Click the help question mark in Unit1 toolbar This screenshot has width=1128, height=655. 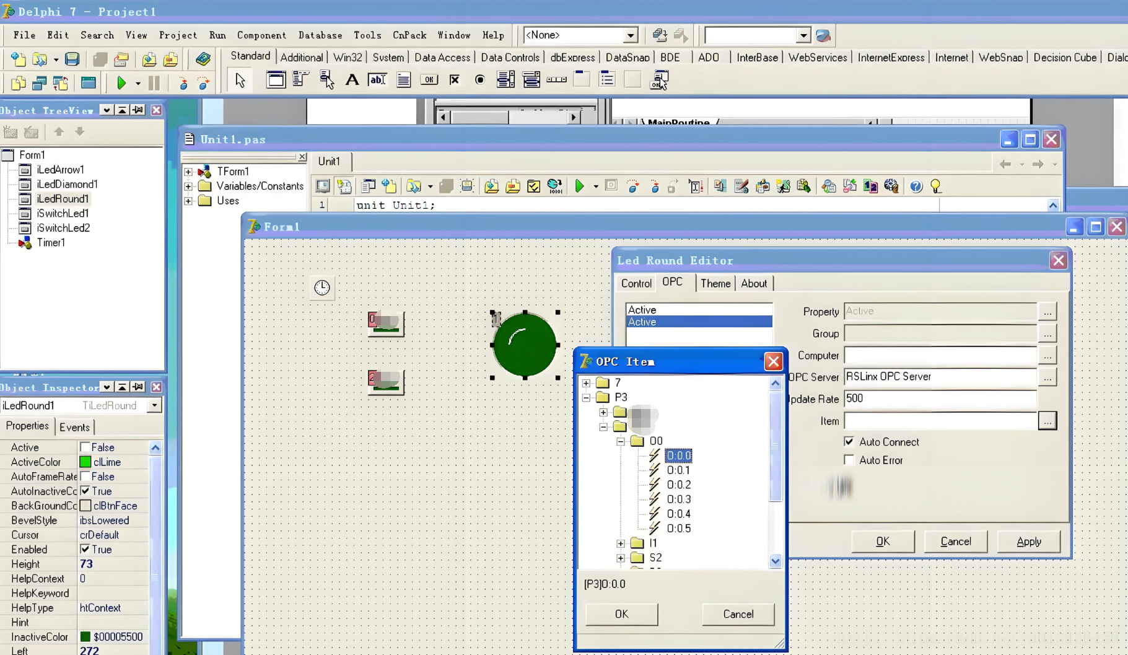(916, 186)
